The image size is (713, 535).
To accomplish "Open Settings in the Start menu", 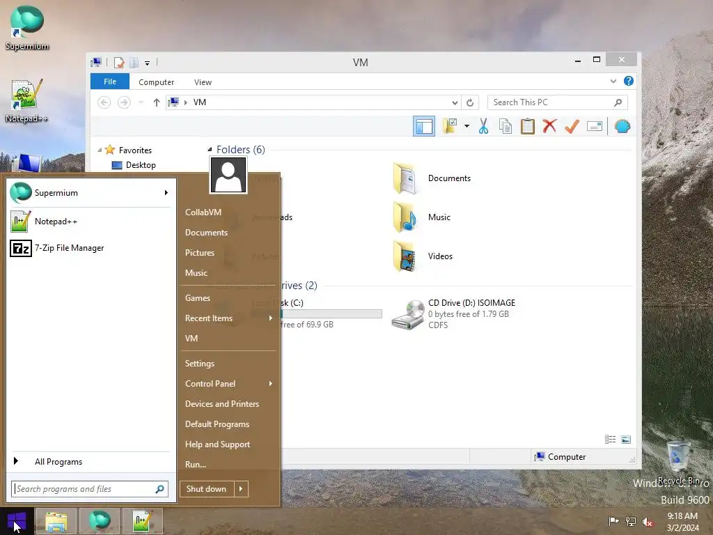I will coord(200,364).
